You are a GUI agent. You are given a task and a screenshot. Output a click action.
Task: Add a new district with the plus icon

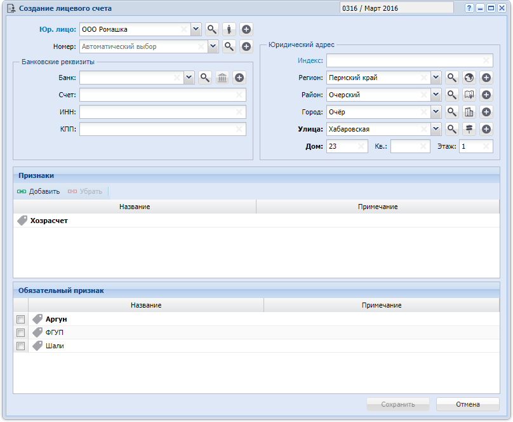(486, 95)
